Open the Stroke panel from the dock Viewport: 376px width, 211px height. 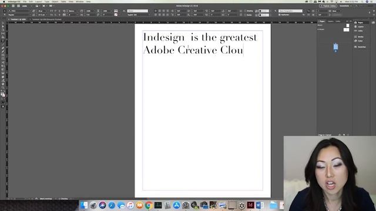tap(359, 36)
